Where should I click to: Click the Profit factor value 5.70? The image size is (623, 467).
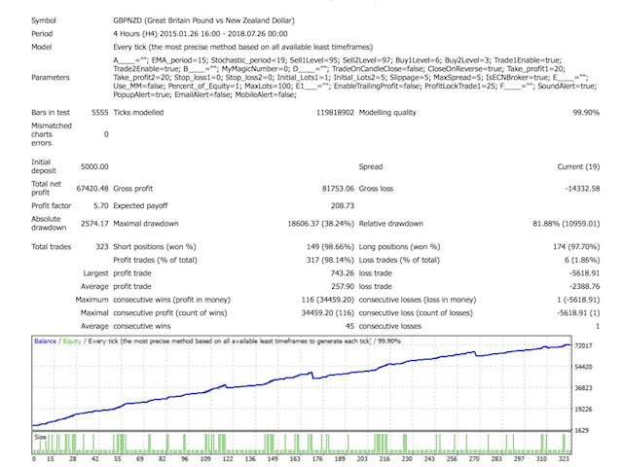click(x=96, y=207)
